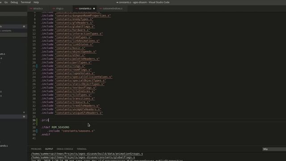
Task: Open the PROBLEMS panel tab
Action: point(36,149)
